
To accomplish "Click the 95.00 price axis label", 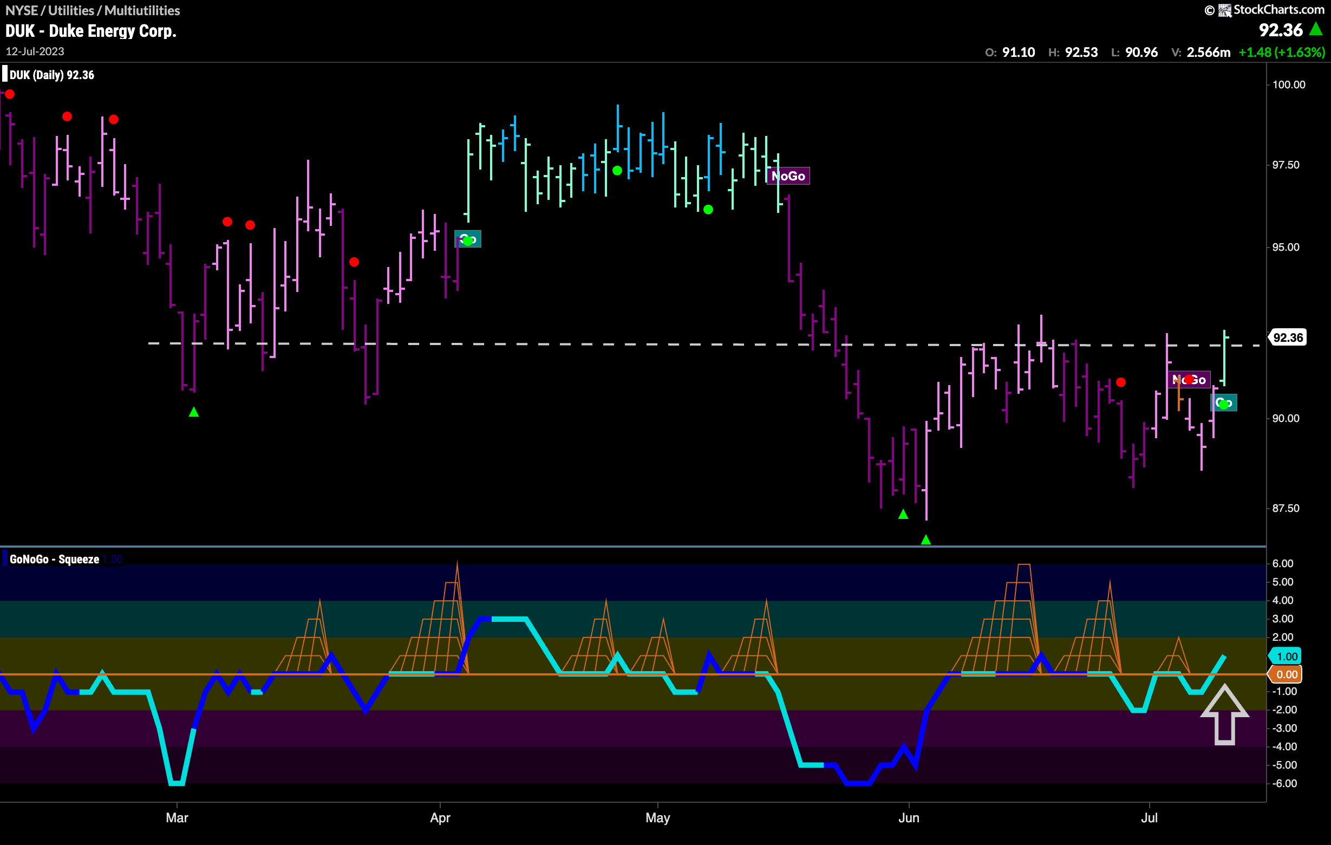I will (x=1285, y=247).
